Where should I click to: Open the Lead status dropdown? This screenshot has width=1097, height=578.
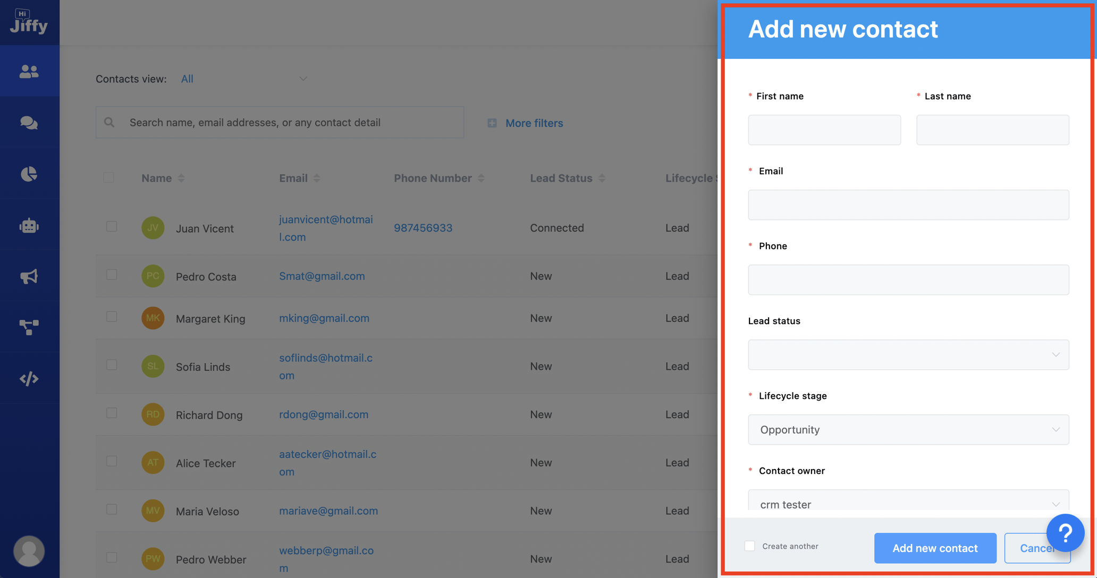click(x=908, y=355)
